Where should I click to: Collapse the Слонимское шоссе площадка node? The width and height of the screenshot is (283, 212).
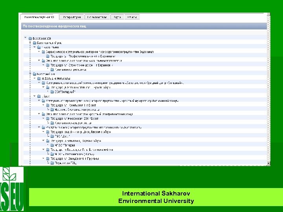pos(43,65)
